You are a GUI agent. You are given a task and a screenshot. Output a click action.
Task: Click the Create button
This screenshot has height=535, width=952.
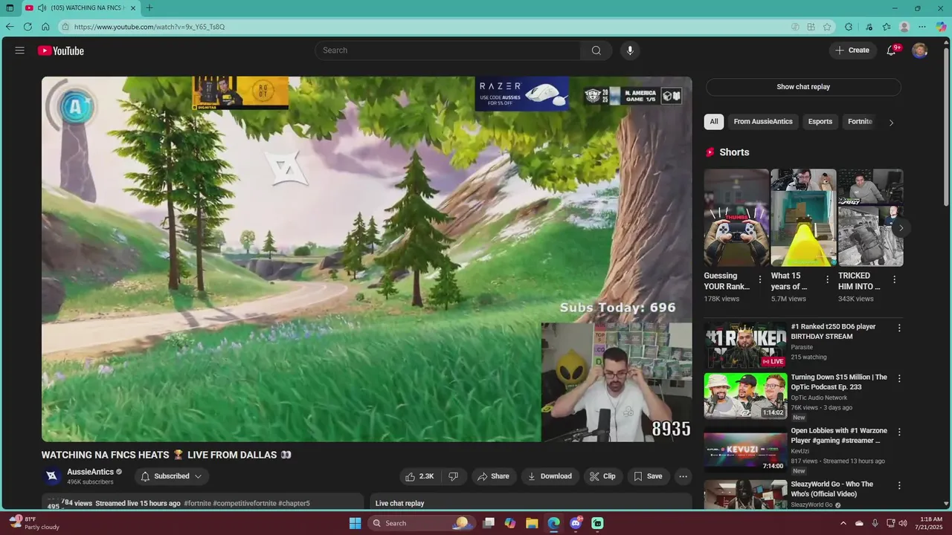click(852, 51)
